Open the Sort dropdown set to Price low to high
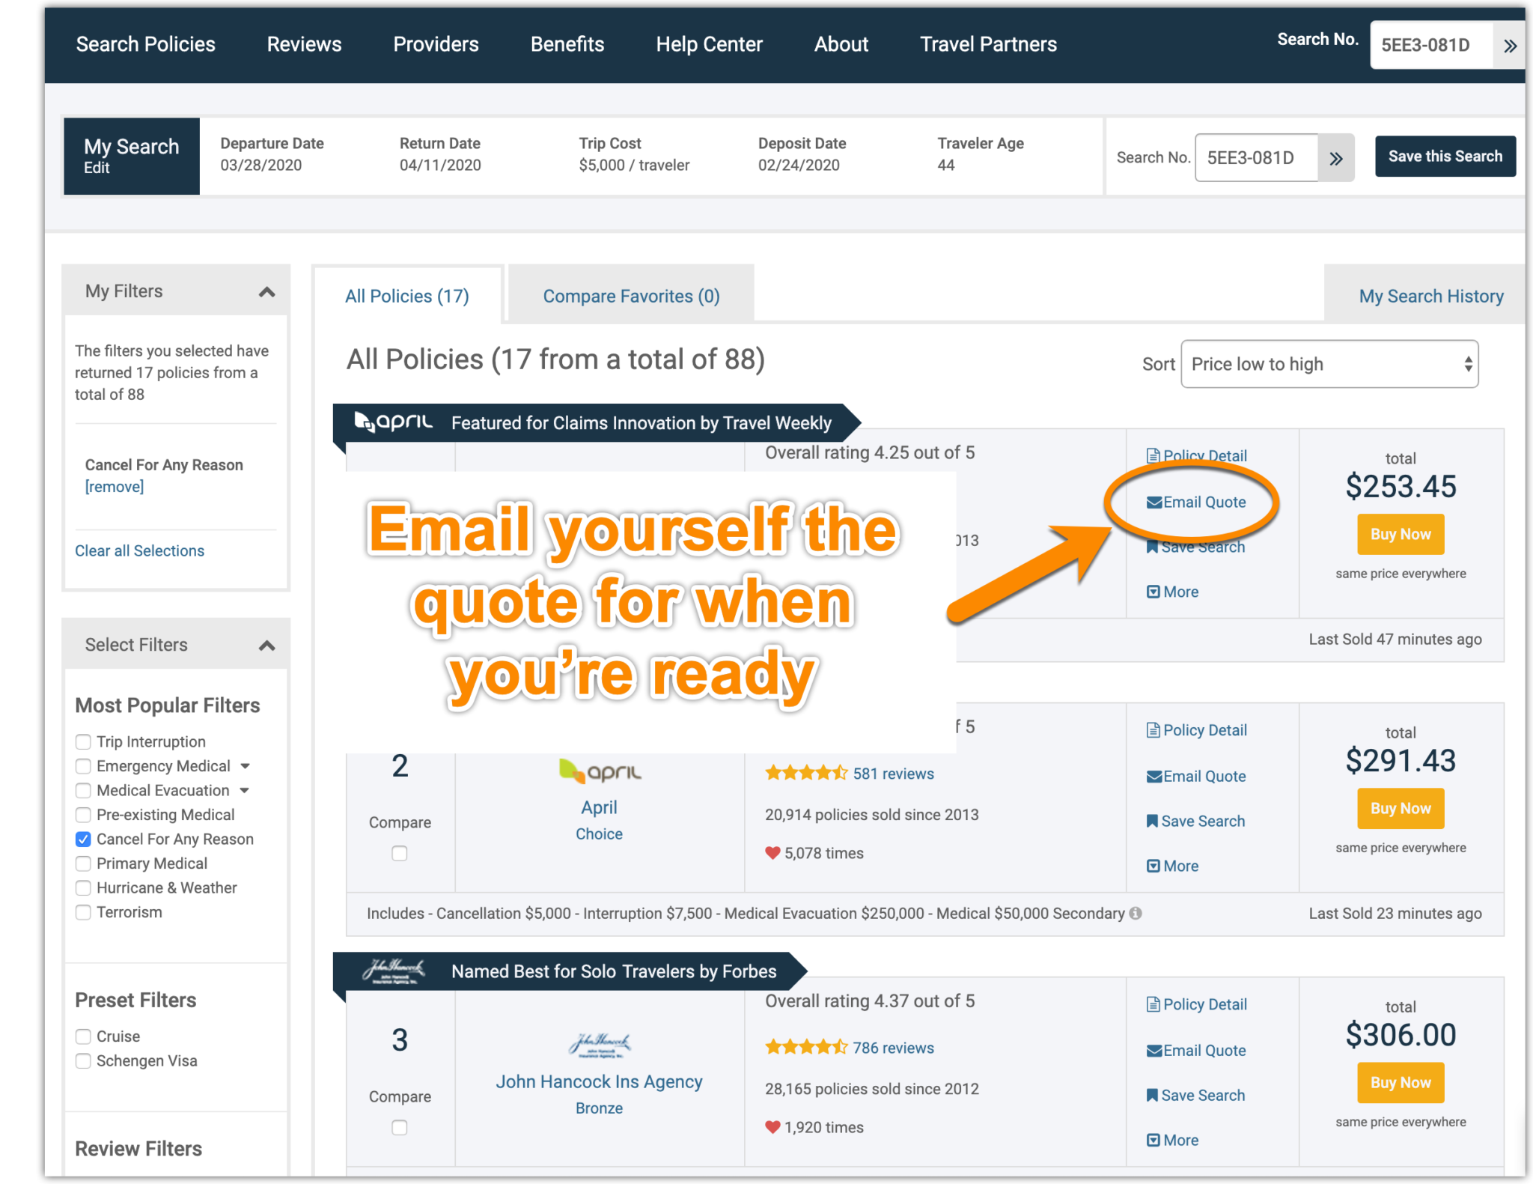 [x=1329, y=365]
